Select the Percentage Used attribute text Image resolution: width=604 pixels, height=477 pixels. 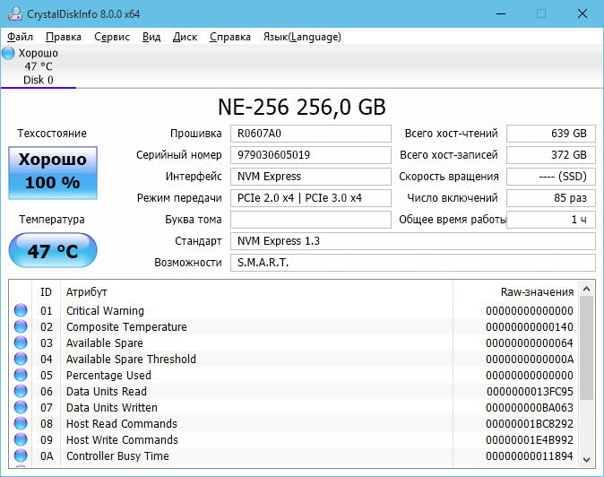(108, 376)
